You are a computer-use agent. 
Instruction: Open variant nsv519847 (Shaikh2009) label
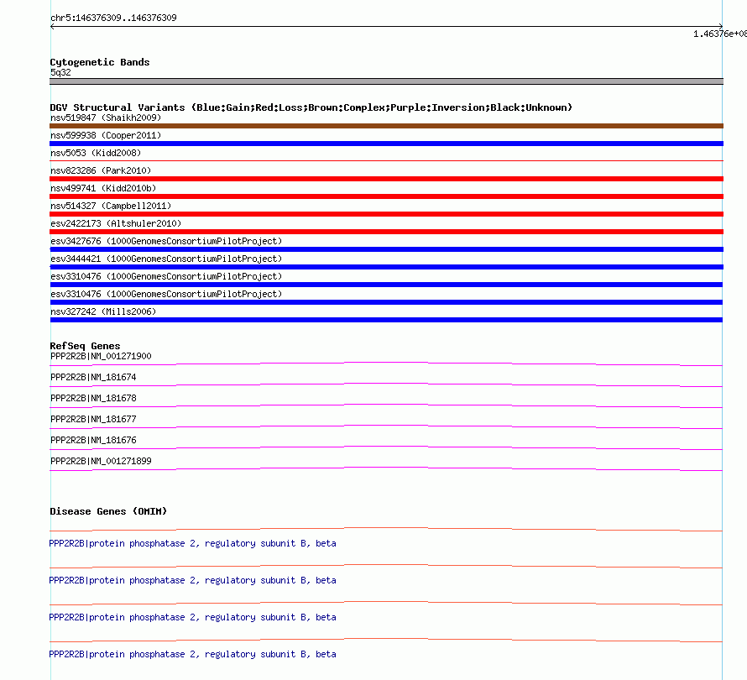pos(106,118)
